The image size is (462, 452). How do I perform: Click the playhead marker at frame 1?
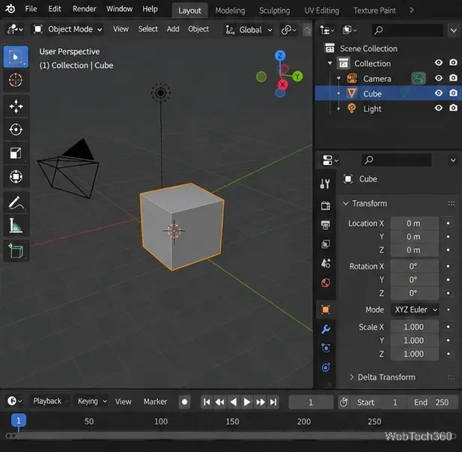click(19, 421)
